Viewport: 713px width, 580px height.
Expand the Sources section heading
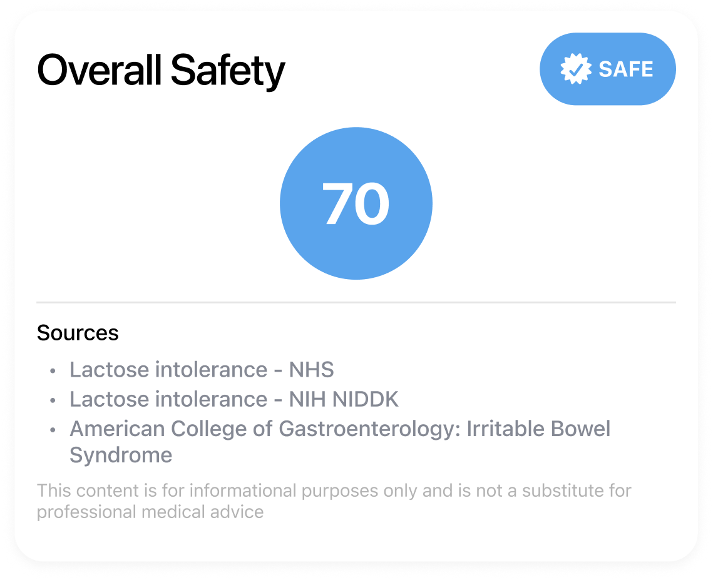[x=78, y=333]
